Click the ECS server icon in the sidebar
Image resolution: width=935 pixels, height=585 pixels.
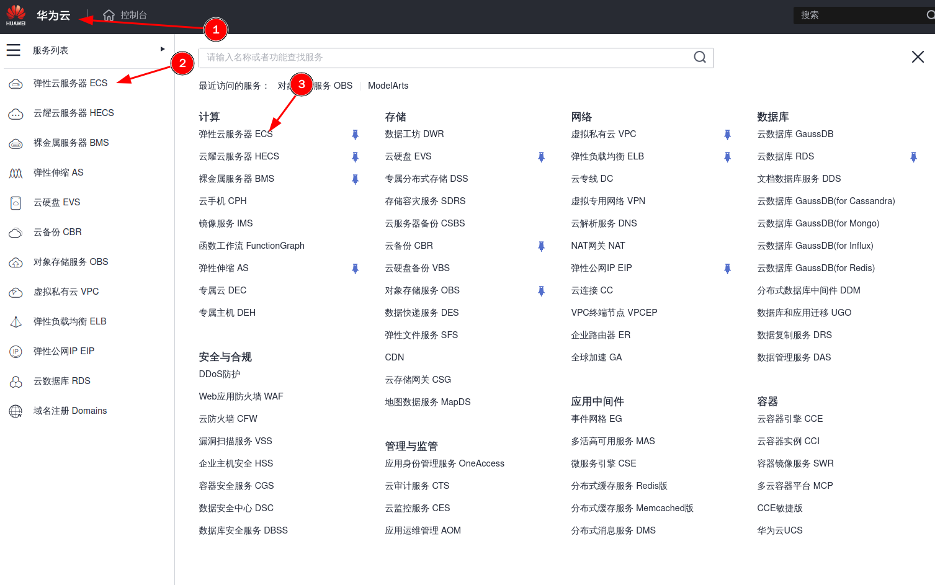click(16, 83)
